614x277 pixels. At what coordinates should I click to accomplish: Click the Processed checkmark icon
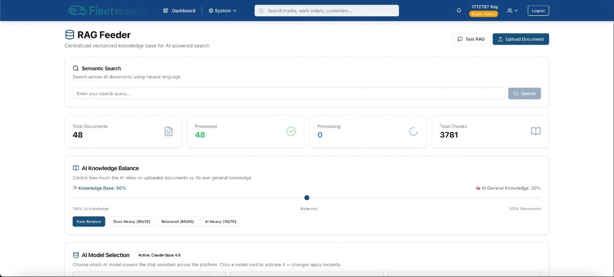point(291,131)
